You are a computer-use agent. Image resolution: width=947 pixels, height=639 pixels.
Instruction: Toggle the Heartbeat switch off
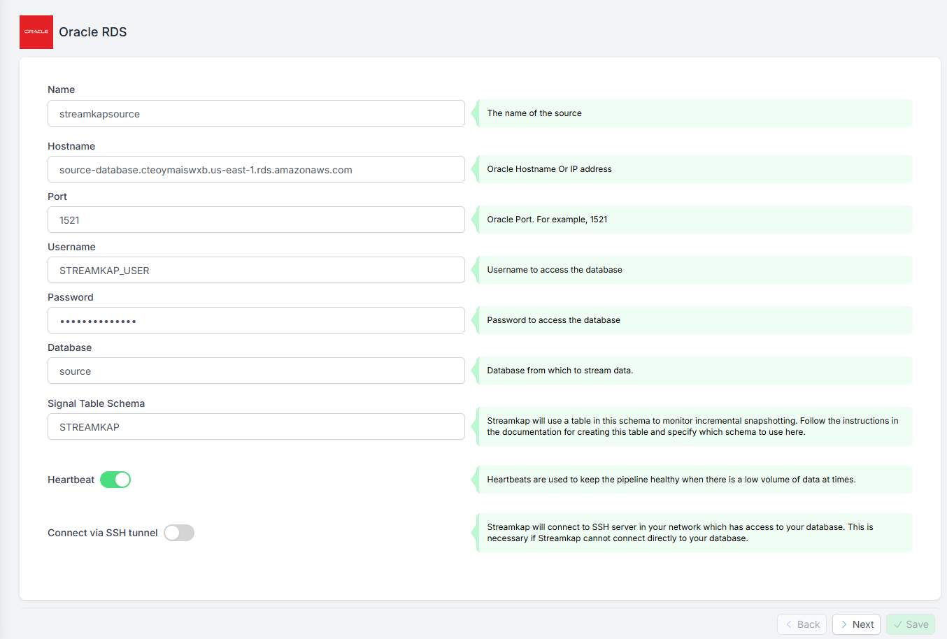click(115, 480)
